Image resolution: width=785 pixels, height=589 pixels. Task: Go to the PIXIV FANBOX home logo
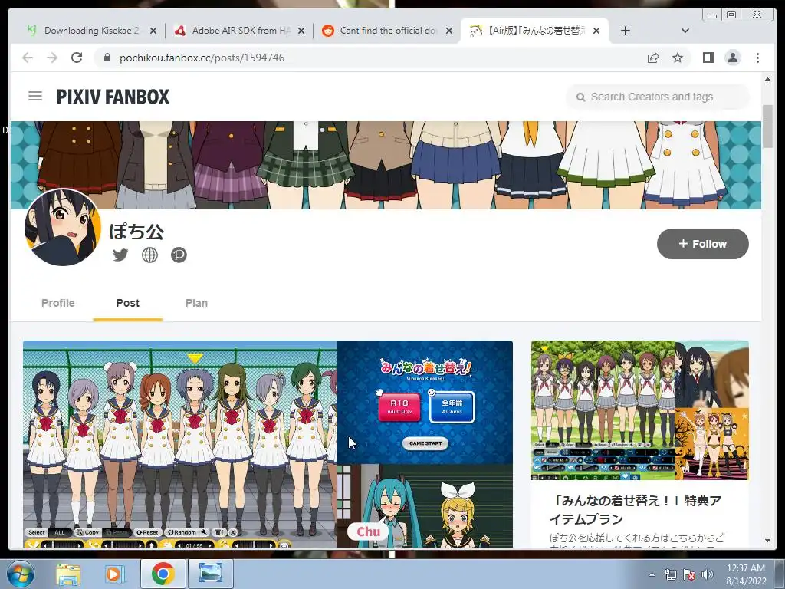pos(113,97)
